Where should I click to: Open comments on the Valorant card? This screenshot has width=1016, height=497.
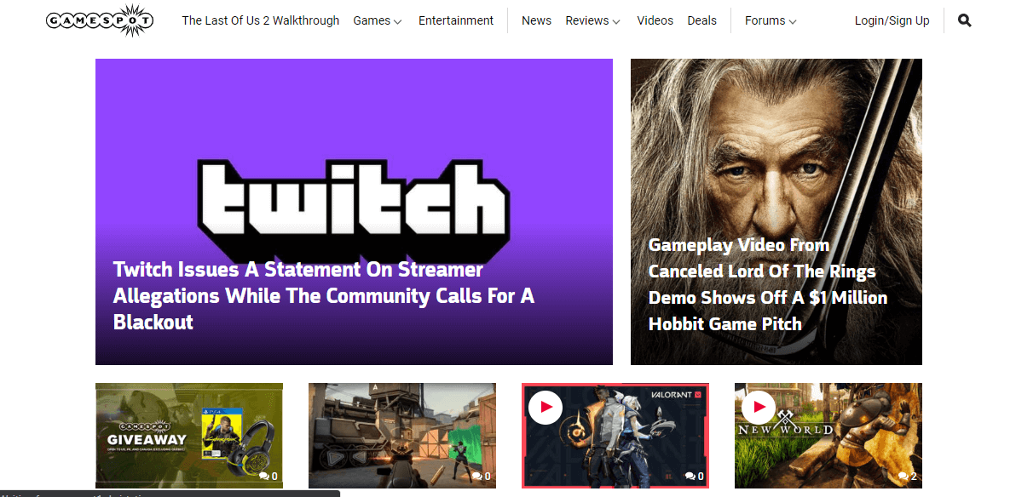coord(695,477)
